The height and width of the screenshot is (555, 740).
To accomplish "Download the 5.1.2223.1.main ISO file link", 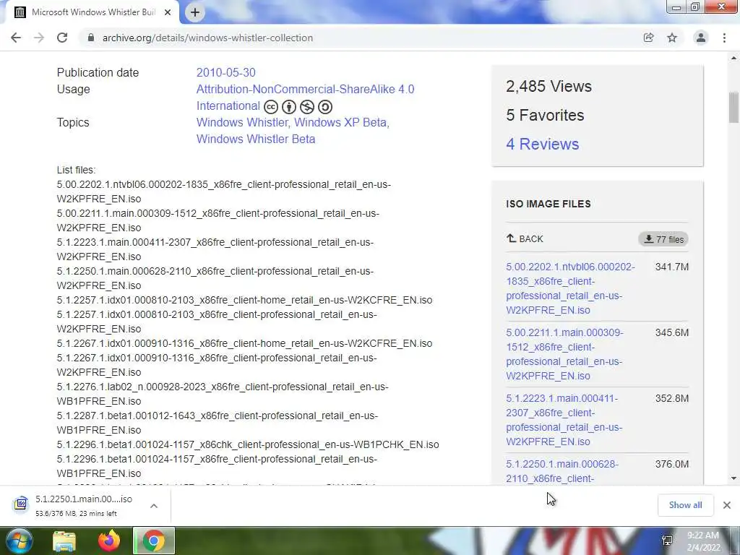I will point(564,420).
